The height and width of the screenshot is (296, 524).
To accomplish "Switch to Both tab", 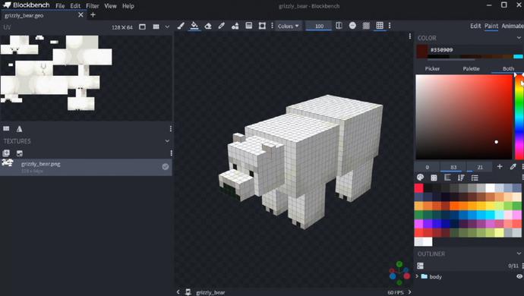I will [508, 68].
